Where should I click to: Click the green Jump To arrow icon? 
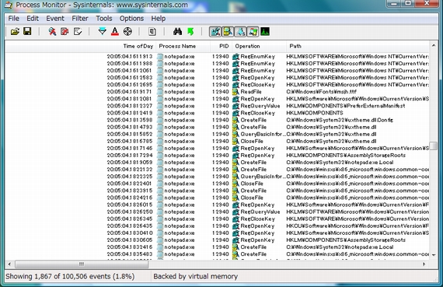[190, 31]
